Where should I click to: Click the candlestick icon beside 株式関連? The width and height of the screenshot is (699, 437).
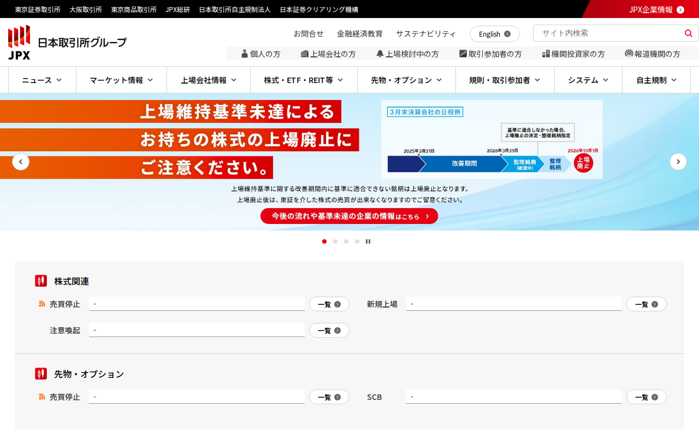[x=41, y=281]
